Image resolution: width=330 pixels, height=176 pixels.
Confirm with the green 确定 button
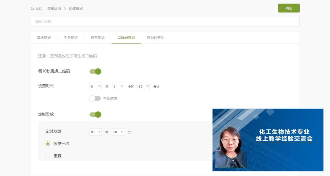tap(289, 8)
